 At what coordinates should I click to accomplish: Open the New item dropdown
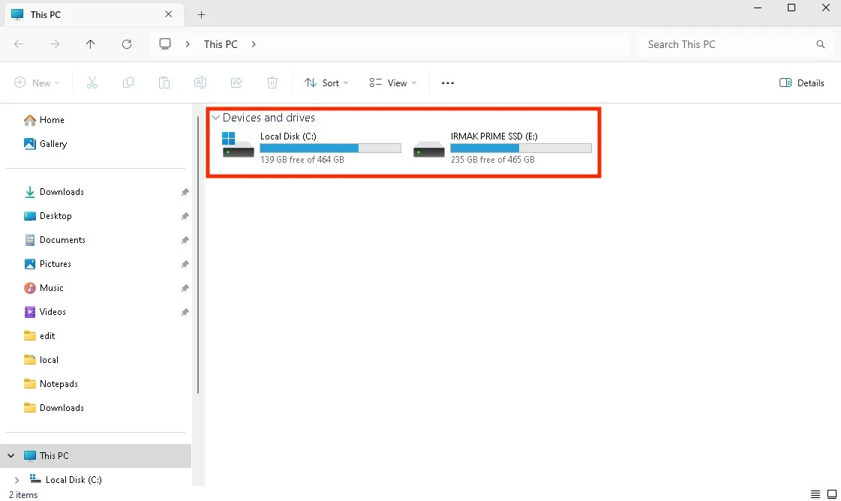[37, 82]
